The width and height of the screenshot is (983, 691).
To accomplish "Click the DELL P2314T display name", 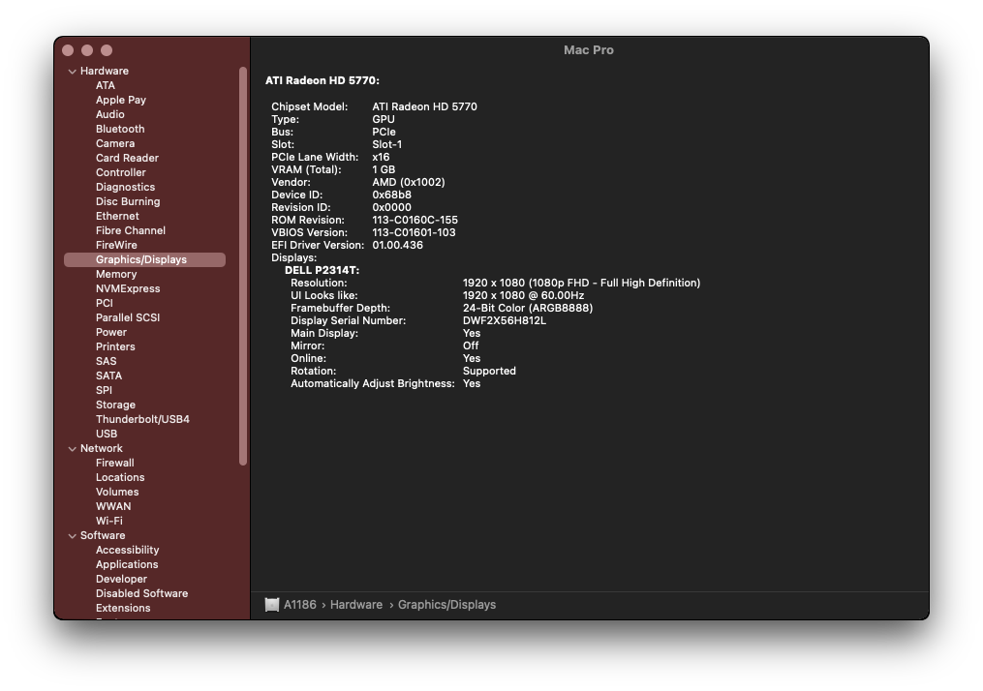I will click(322, 271).
